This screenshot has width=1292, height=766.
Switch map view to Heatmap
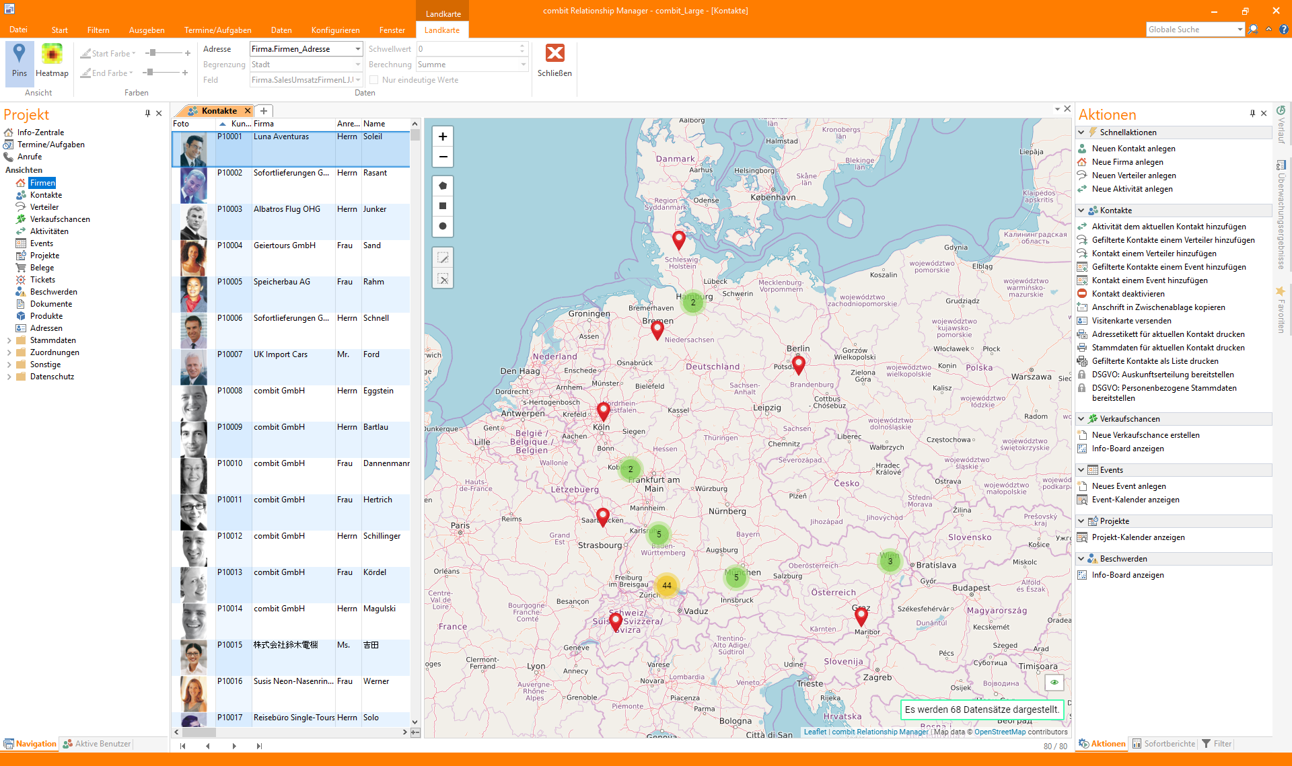click(x=52, y=61)
